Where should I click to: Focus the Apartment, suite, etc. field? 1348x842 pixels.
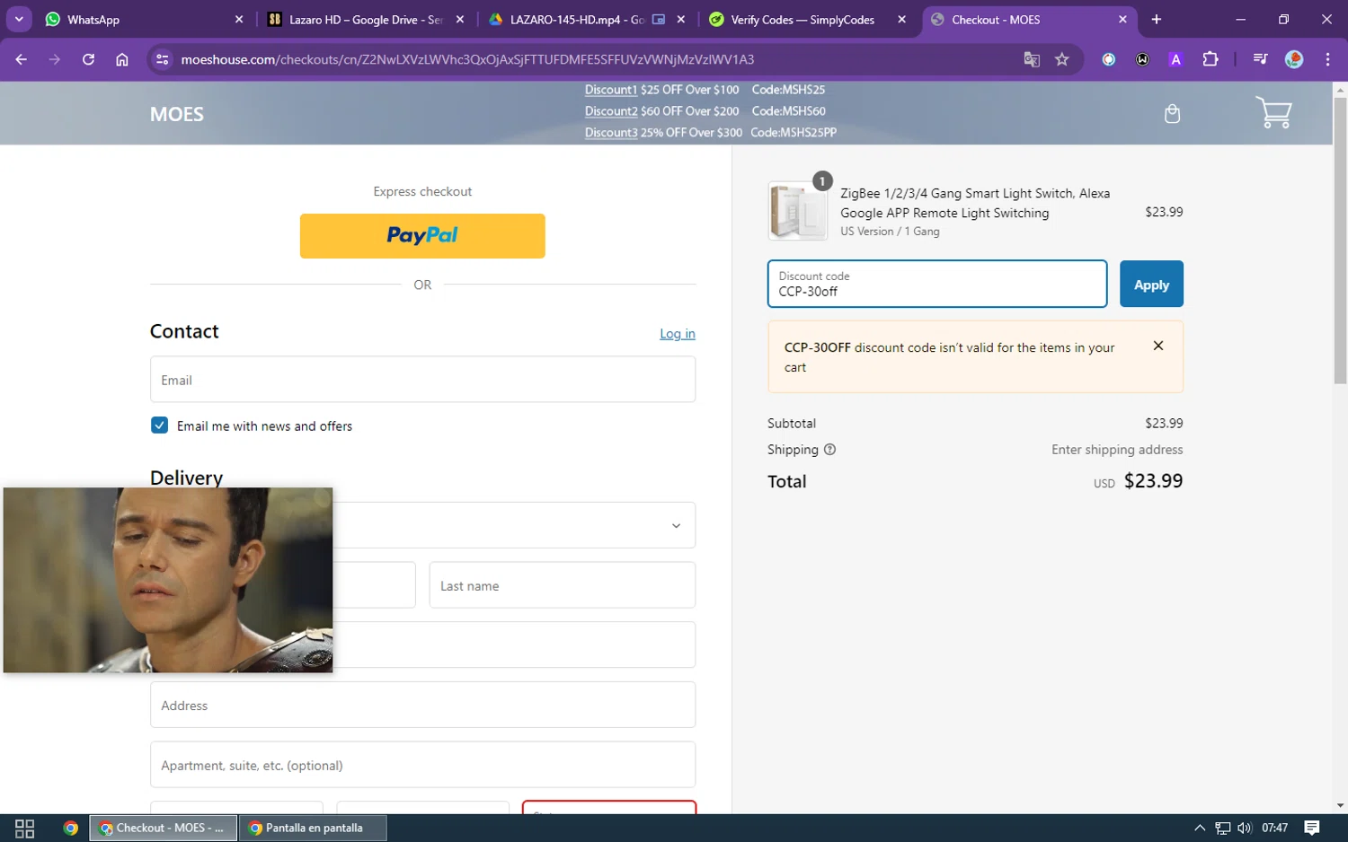pyautogui.click(x=422, y=765)
